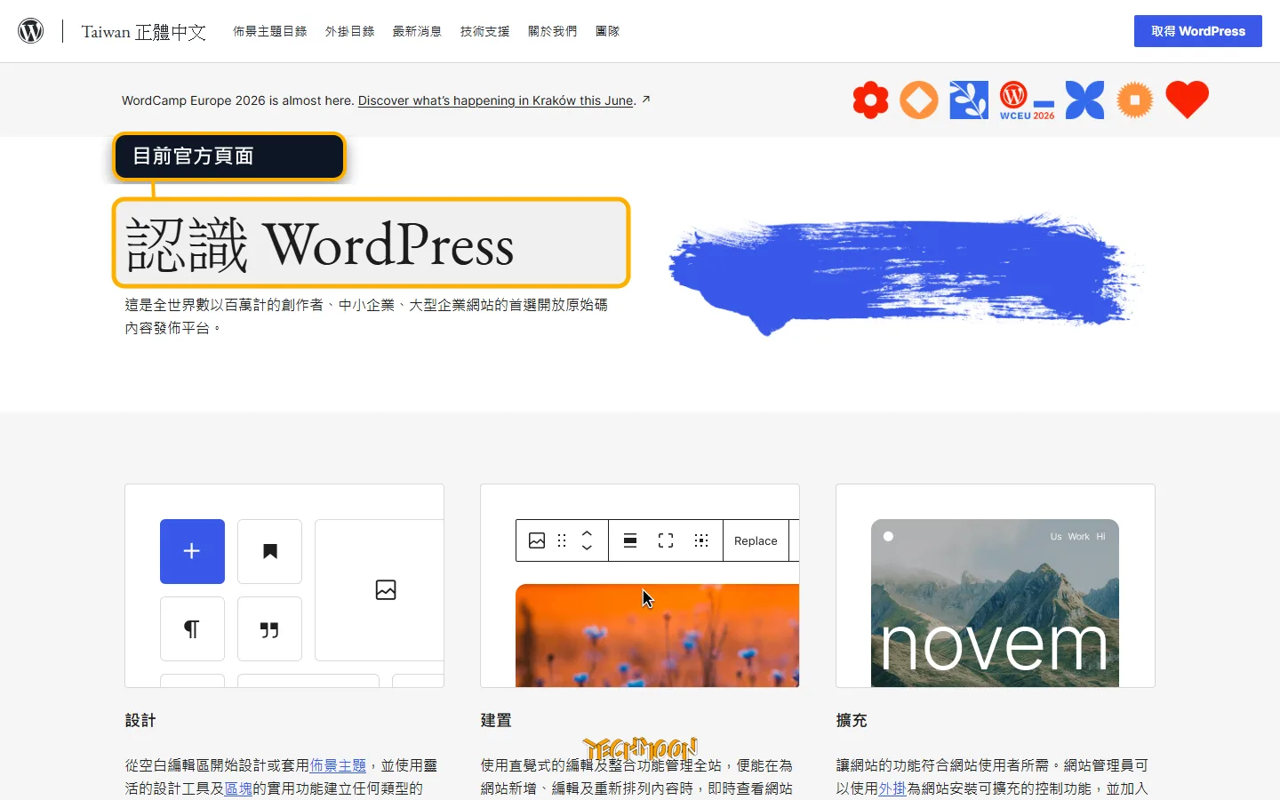This screenshot has width=1280, height=800.
Task: Click the orange flower field image
Action: coord(657,636)
